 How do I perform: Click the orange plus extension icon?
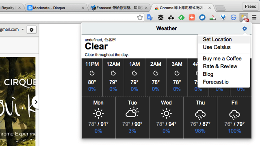tap(192, 17)
